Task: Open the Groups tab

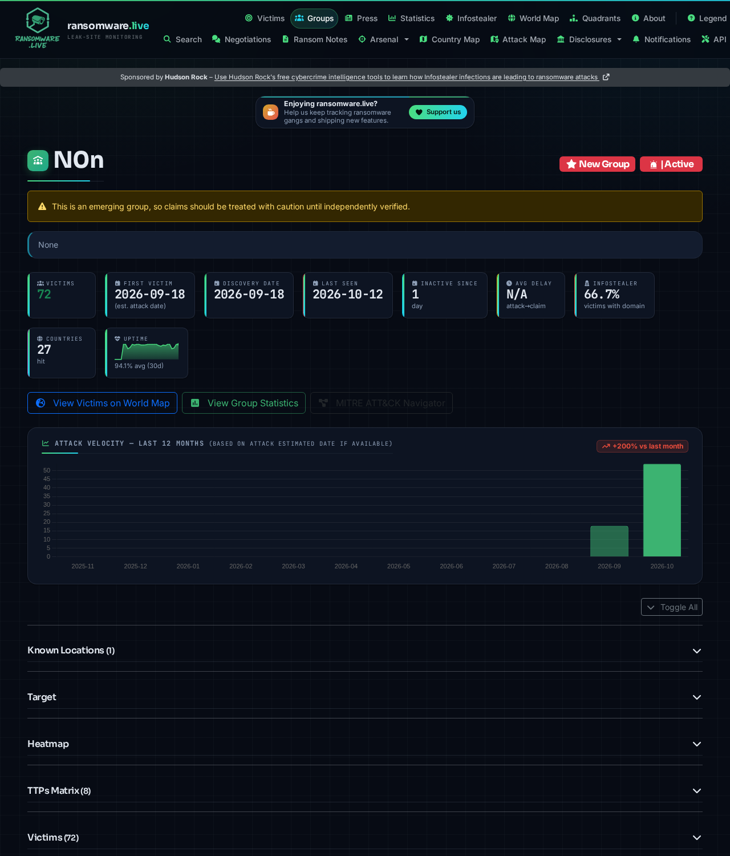Action: 314,18
